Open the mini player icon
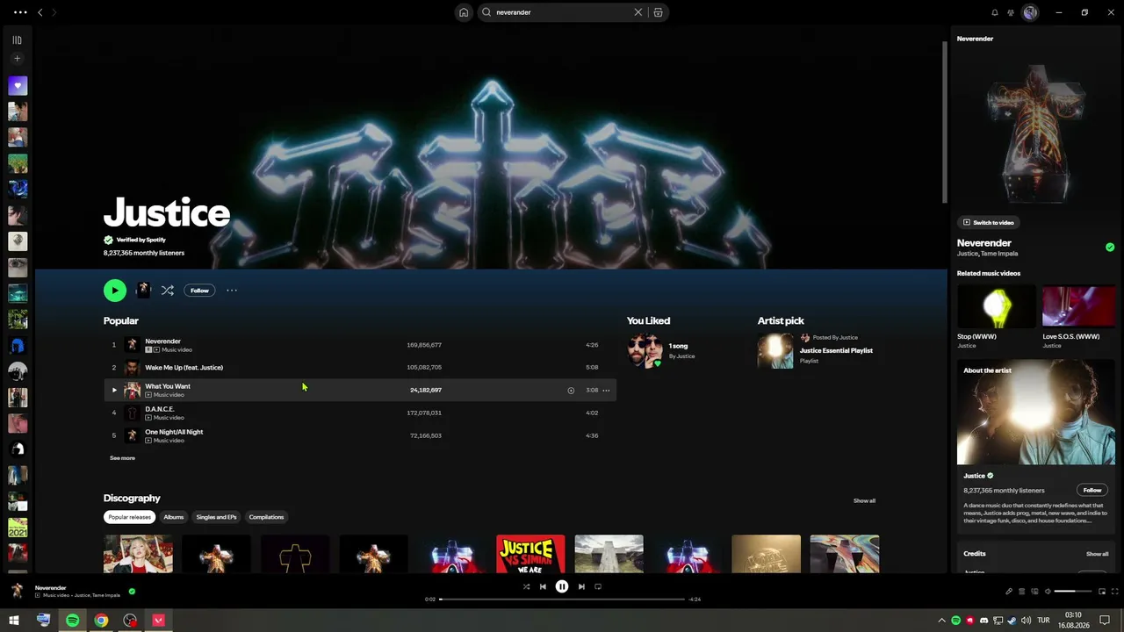1124x632 pixels. click(x=1102, y=592)
